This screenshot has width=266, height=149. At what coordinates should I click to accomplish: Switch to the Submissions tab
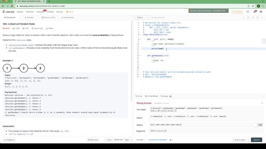(68, 17)
